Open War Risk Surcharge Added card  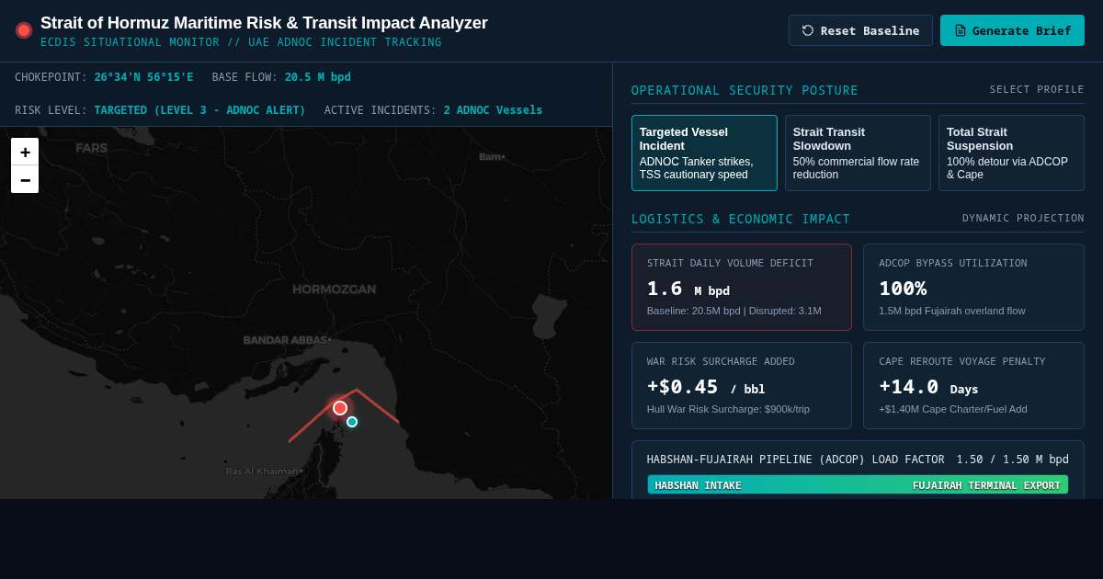742,385
